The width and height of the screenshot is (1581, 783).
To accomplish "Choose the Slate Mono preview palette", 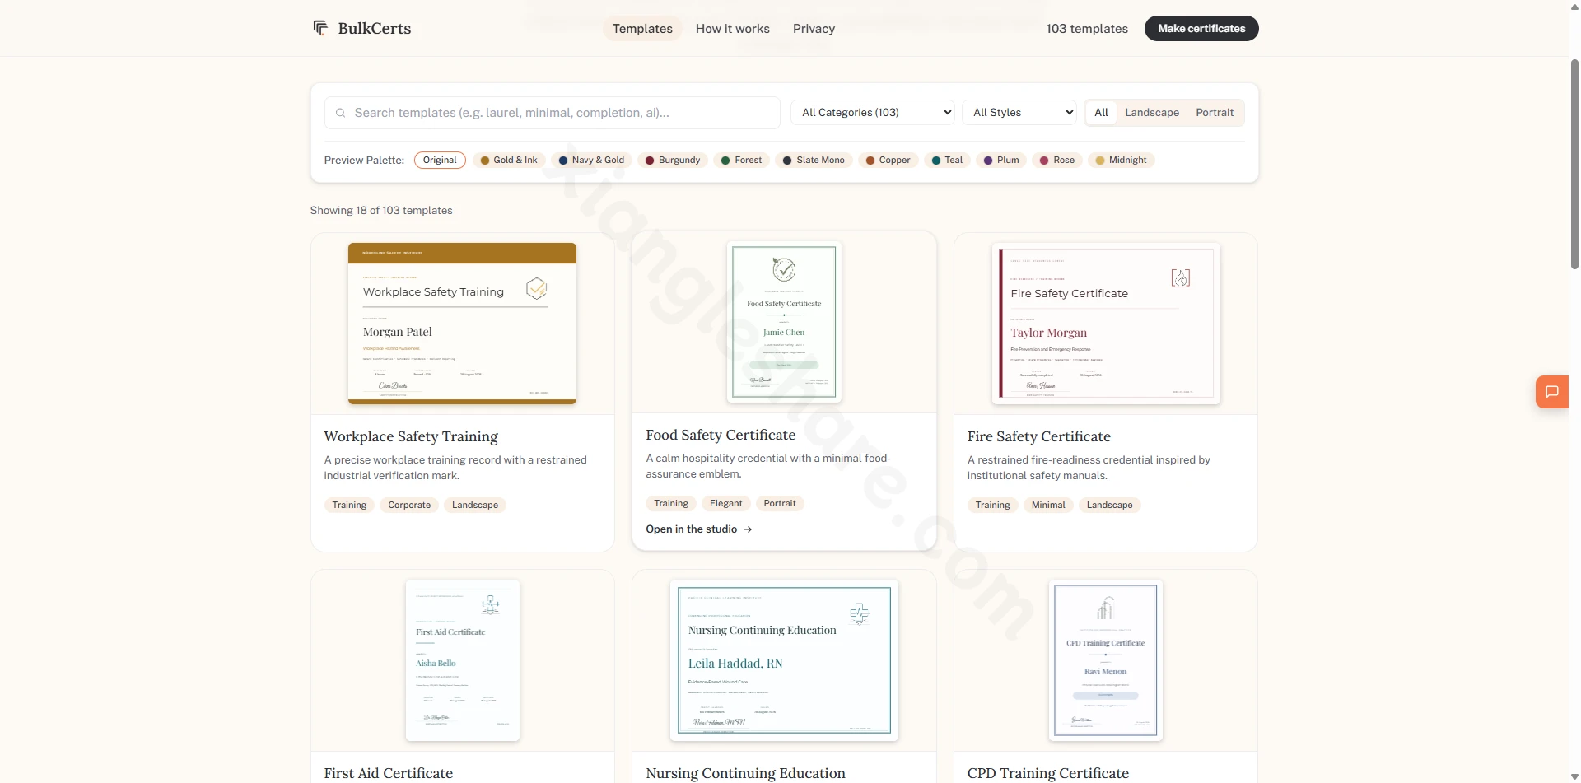I will coord(814,161).
